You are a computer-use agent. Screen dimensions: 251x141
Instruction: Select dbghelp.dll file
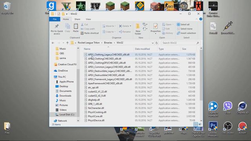[94, 100]
